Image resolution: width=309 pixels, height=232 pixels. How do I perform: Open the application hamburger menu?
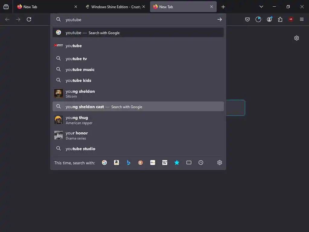[x=301, y=19]
